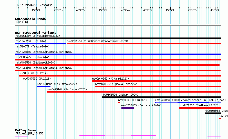Click the 45353k ruler tick label

[103, 10]
